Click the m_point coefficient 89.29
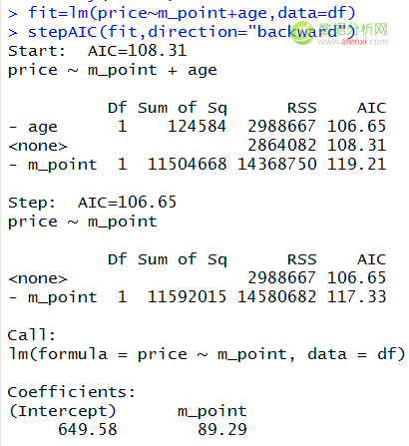 pyautogui.click(x=222, y=429)
